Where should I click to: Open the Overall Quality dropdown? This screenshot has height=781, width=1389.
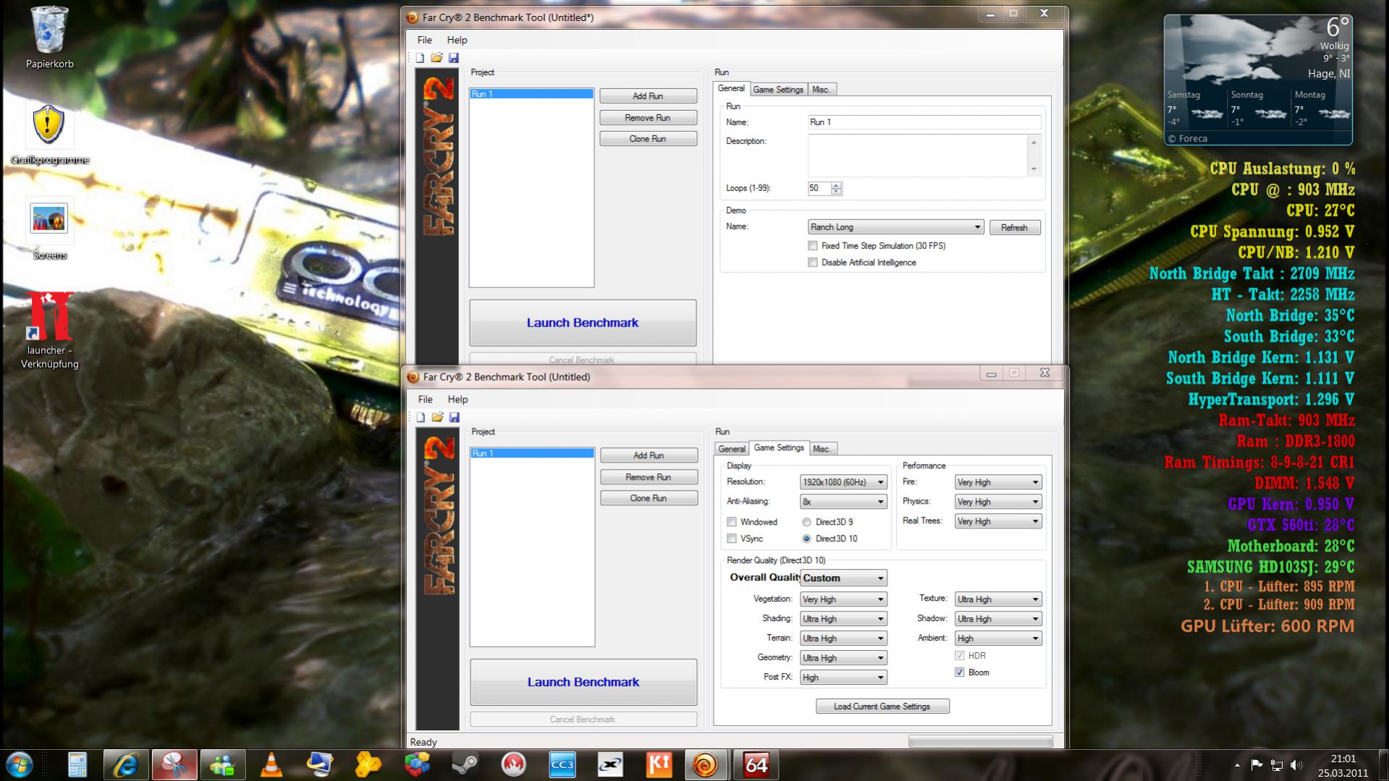coord(843,578)
